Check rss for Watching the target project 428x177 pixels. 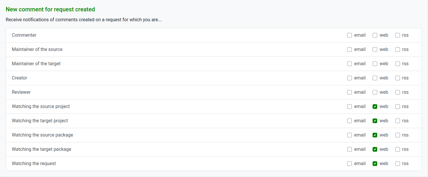coord(398,121)
